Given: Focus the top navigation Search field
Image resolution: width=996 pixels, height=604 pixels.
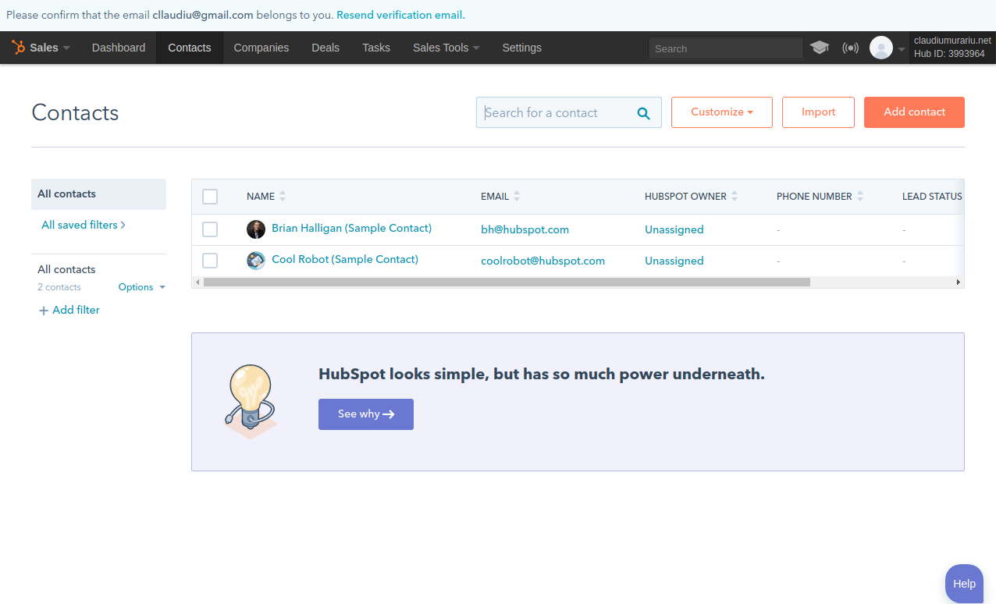Looking at the screenshot, I should (725, 48).
